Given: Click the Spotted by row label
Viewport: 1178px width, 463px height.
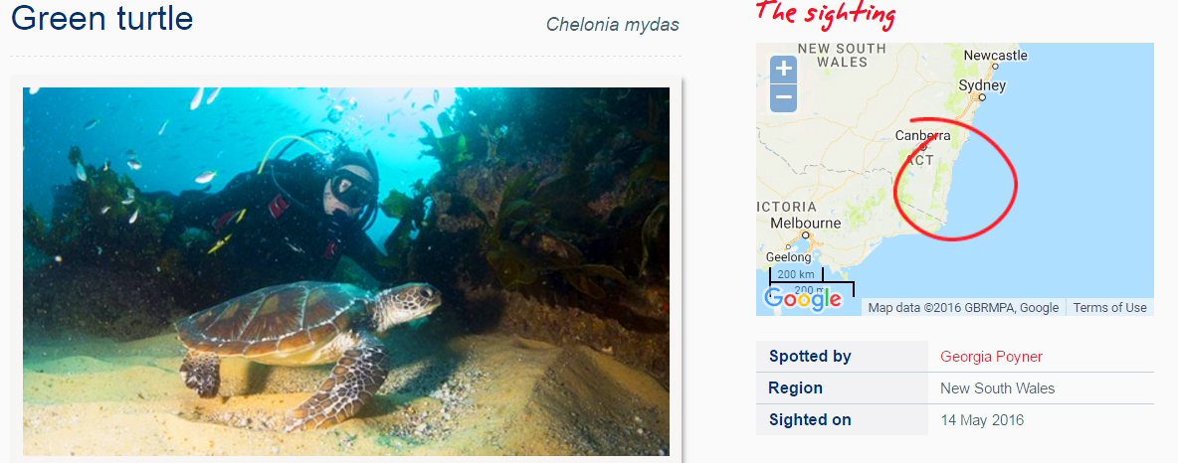Looking at the screenshot, I should 810,357.
